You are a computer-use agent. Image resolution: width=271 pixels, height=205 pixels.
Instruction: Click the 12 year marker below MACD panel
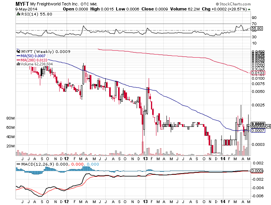click(x=66, y=202)
